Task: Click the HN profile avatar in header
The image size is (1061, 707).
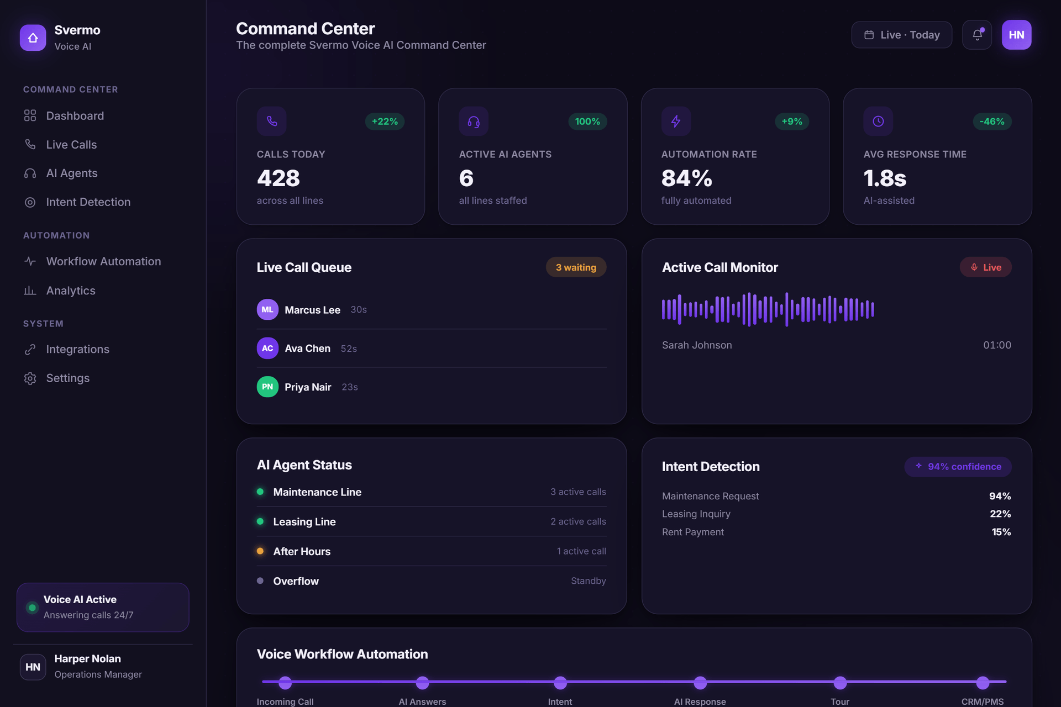Action: coord(1016,35)
